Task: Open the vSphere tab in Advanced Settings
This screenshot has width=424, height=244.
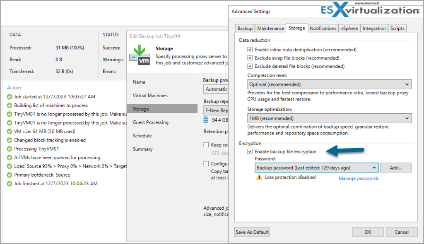Action: coord(349,28)
